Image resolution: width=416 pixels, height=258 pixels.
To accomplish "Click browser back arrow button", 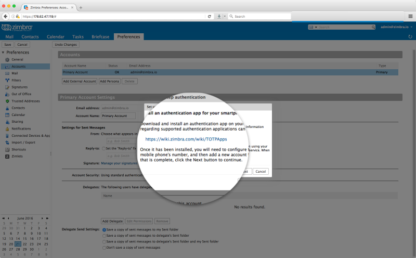I will tap(6, 17).
